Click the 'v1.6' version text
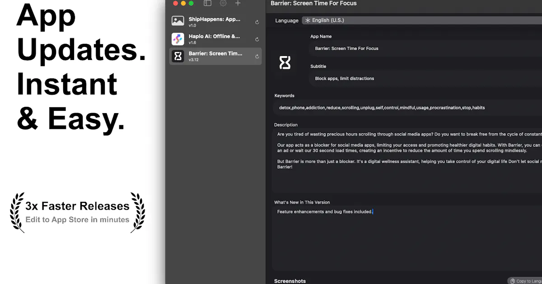Image resolution: width=542 pixels, height=284 pixels. [192, 43]
